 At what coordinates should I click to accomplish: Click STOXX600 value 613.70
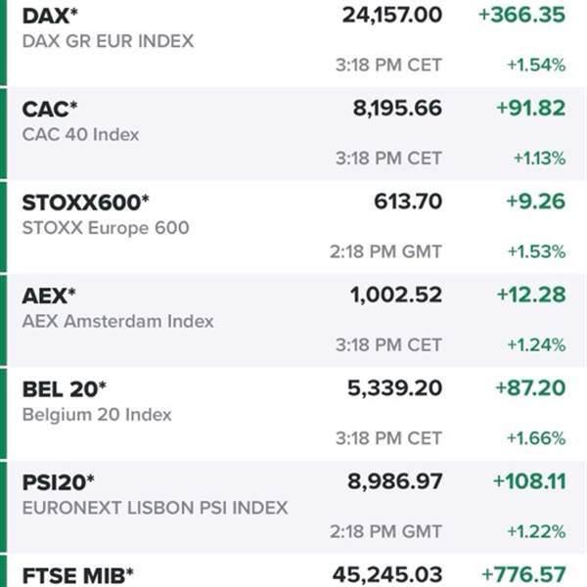coord(408,202)
